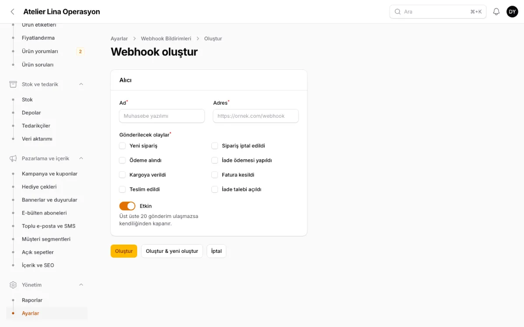The height and width of the screenshot is (327, 524).
Task: Click Oluştur breadcrumb item
Action: 213,38
